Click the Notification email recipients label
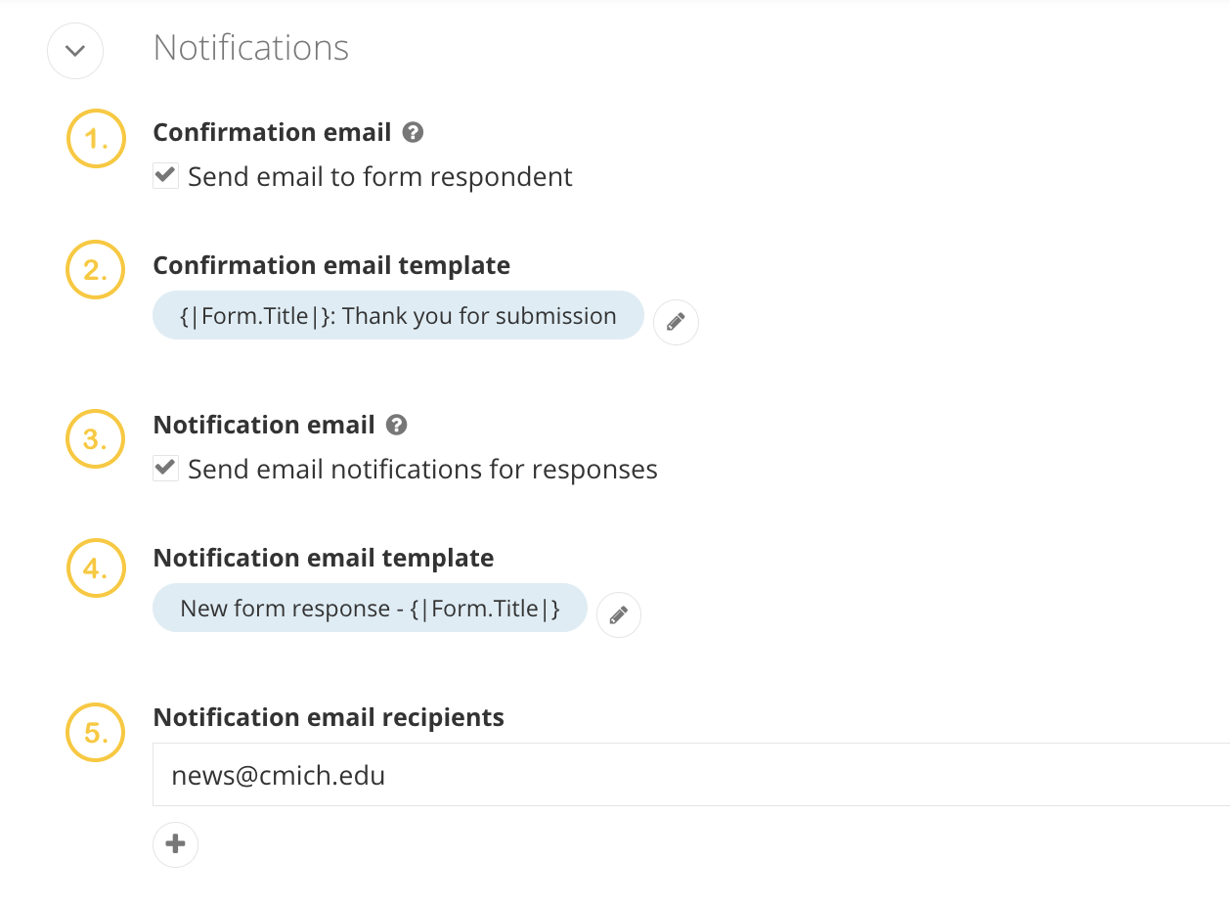1230x906 pixels. (329, 717)
